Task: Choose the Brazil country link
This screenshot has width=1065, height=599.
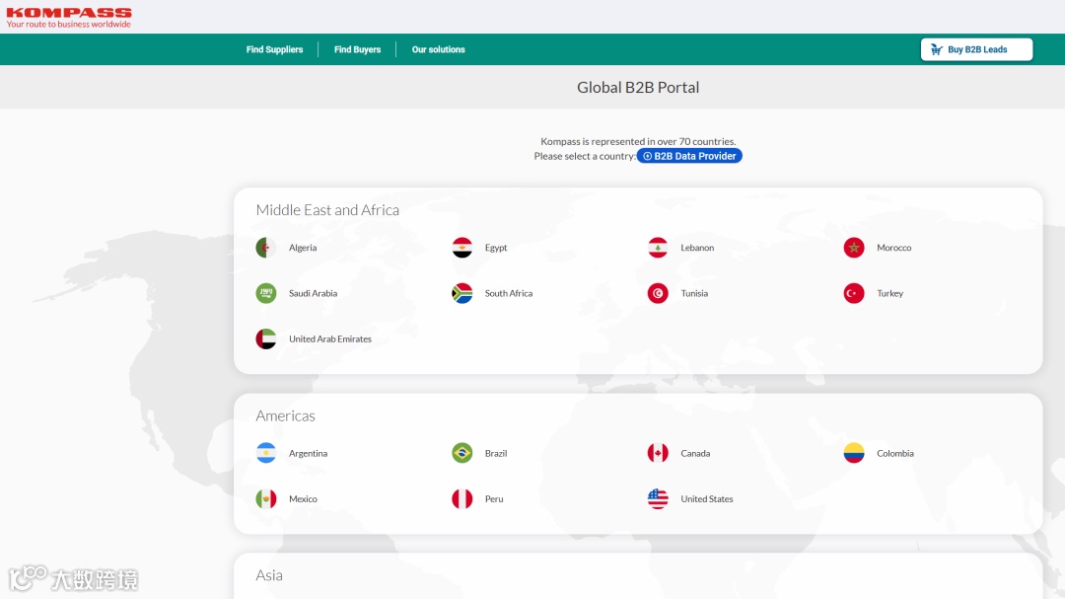Action: (x=496, y=453)
